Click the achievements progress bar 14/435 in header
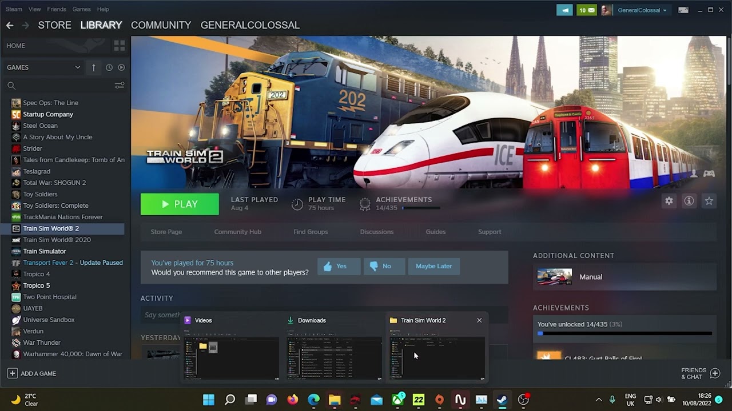This screenshot has height=411, width=732. [421, 208]
